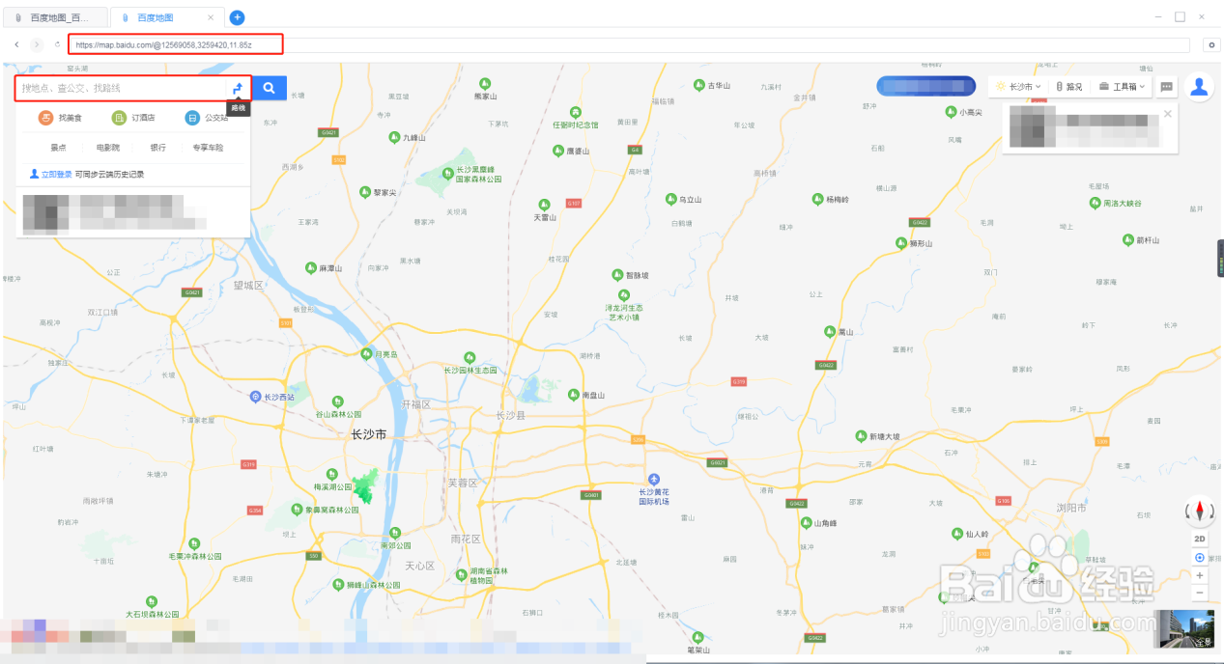
Task: Choose the 专享车险 category link
Action: (208, 148)
